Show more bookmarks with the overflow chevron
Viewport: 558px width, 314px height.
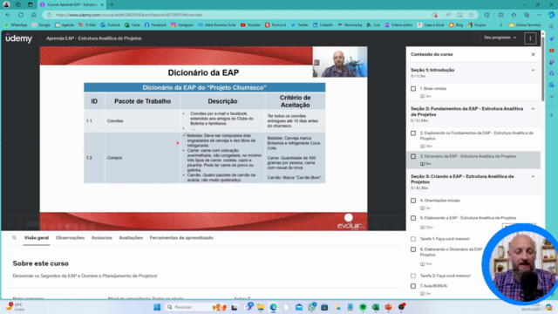(501, 25)
